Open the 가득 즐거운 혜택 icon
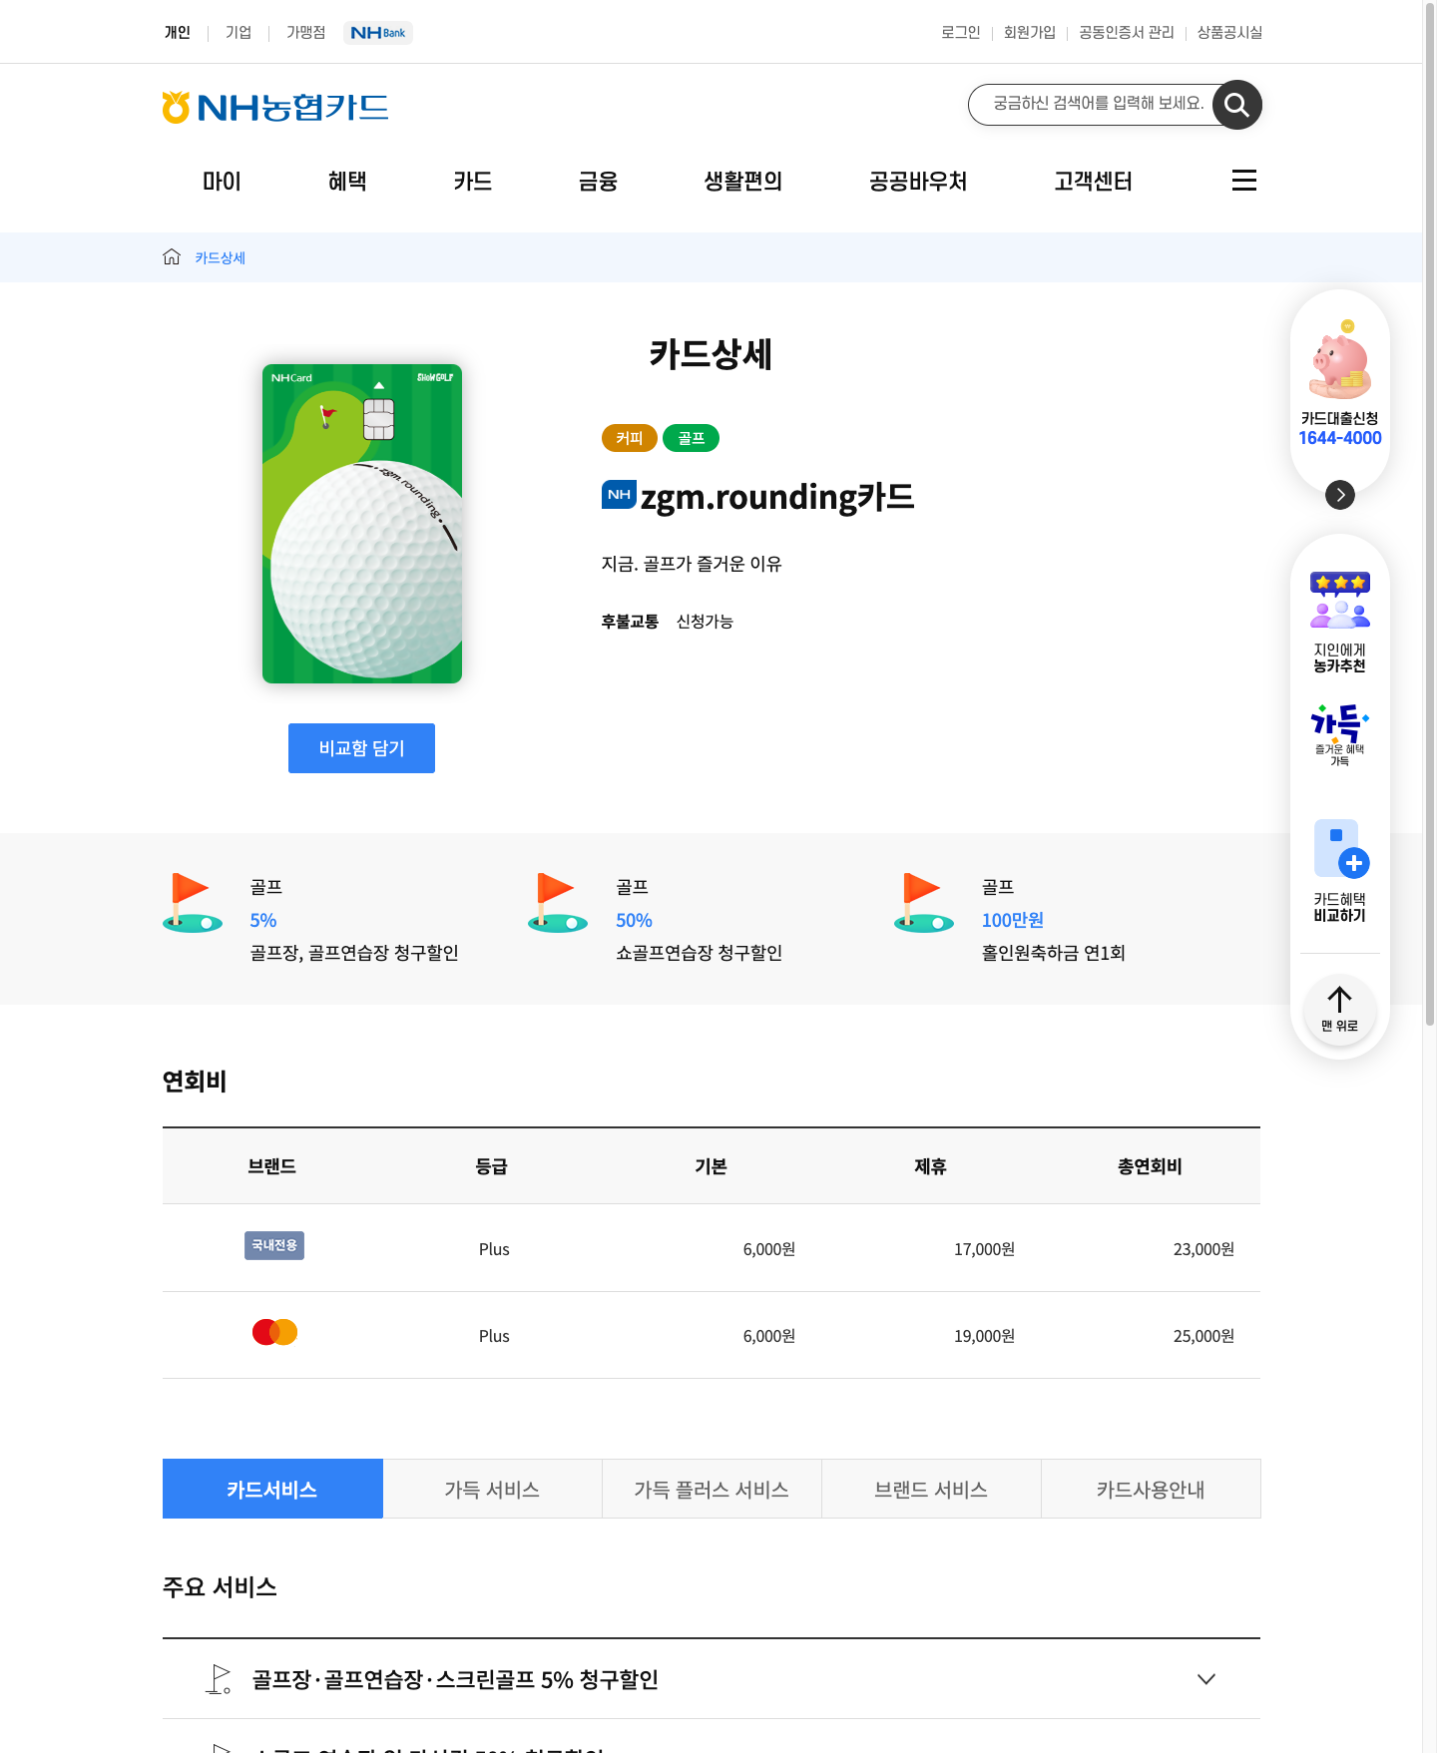 coord(1340,735)
